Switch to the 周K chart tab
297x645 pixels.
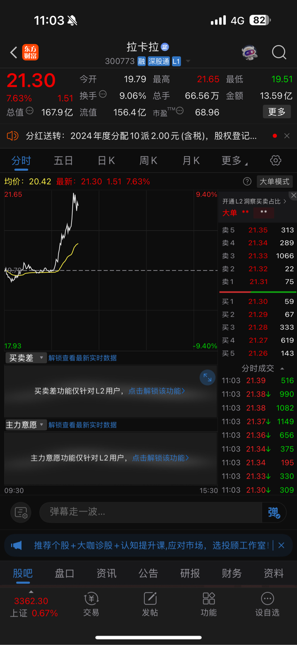[x=148, y=160]
